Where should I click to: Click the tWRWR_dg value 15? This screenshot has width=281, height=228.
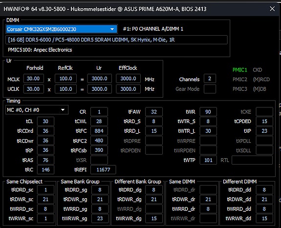[154, 218]
